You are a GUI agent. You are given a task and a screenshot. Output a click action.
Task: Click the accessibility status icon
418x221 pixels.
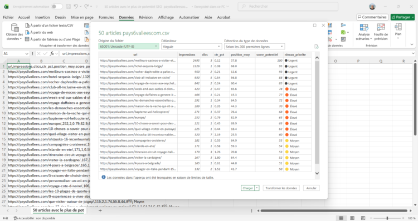click(16, 218)
